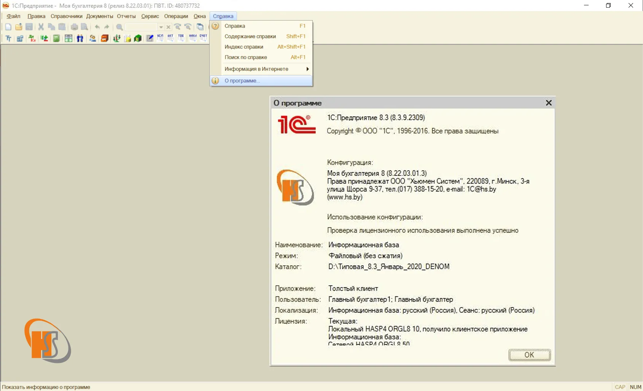This screenshot has width=643, height=391.
Task: Open the Файл menu
Action: 13,16
